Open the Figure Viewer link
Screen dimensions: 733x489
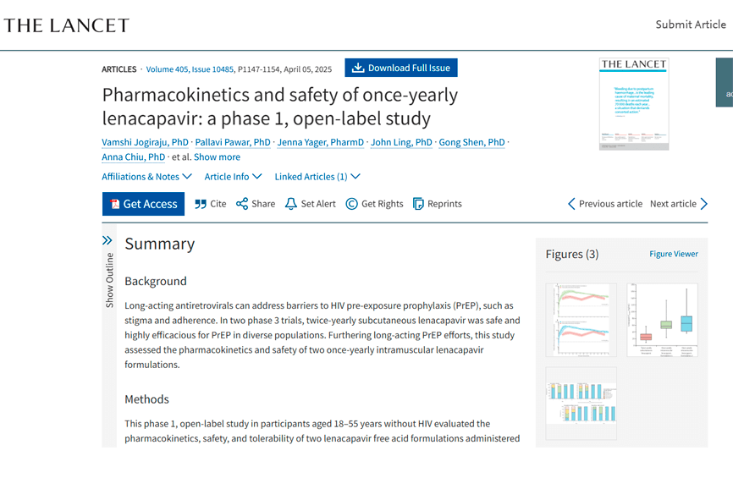(x=674, y=254)
